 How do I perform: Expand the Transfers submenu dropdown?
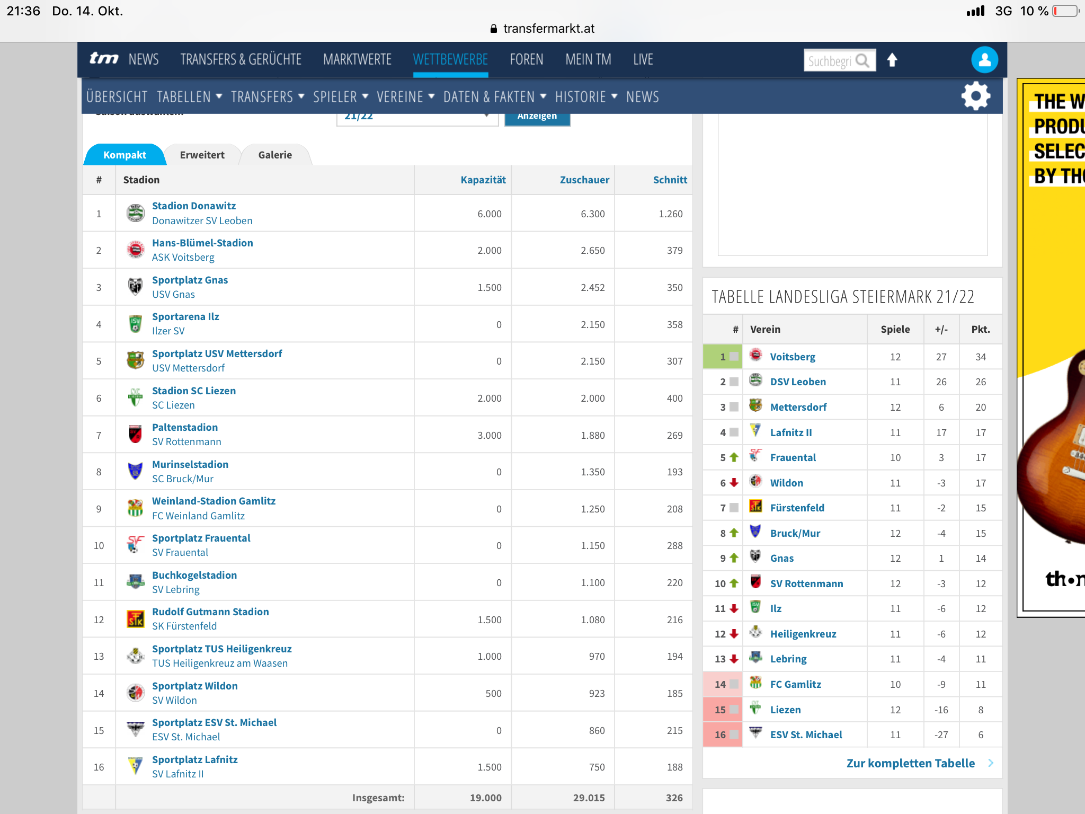point(268,96)
